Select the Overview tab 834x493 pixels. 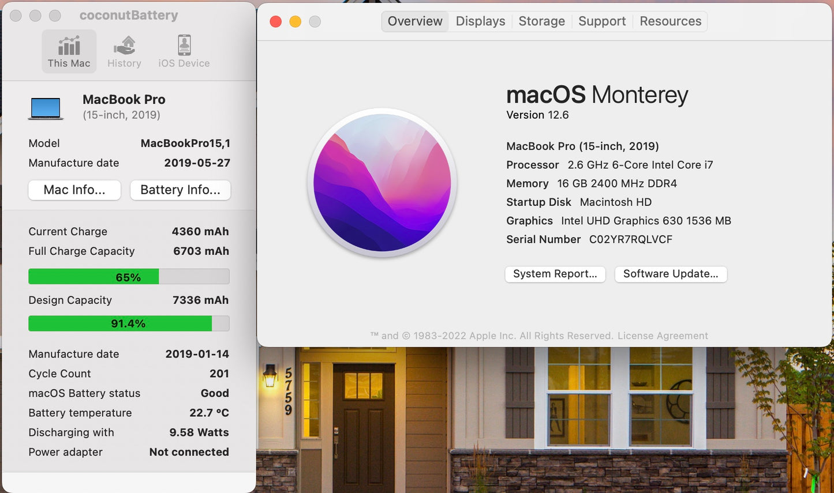(x=415, y=21)
